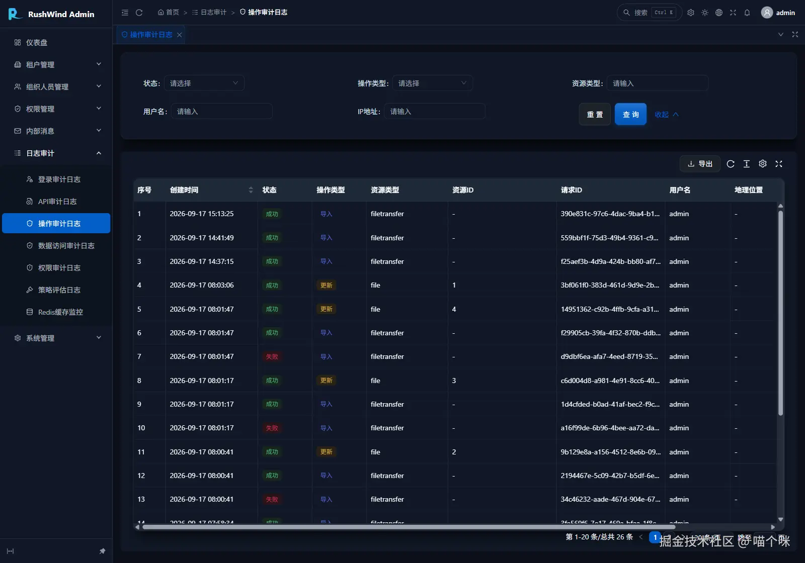
Task: Toggle the light/dark theme sun icon
Action: point(705,13)
